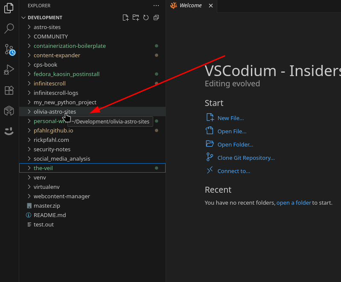Expand the the-veil folder
Image resolution: width=341 pixels, height=282 pixels.
(93, 168)
